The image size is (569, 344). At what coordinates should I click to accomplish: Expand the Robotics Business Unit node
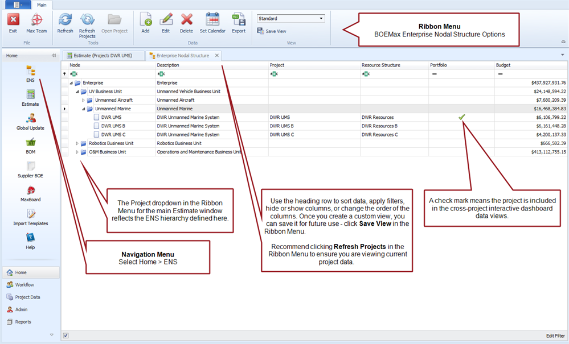[x=77, y=143]
